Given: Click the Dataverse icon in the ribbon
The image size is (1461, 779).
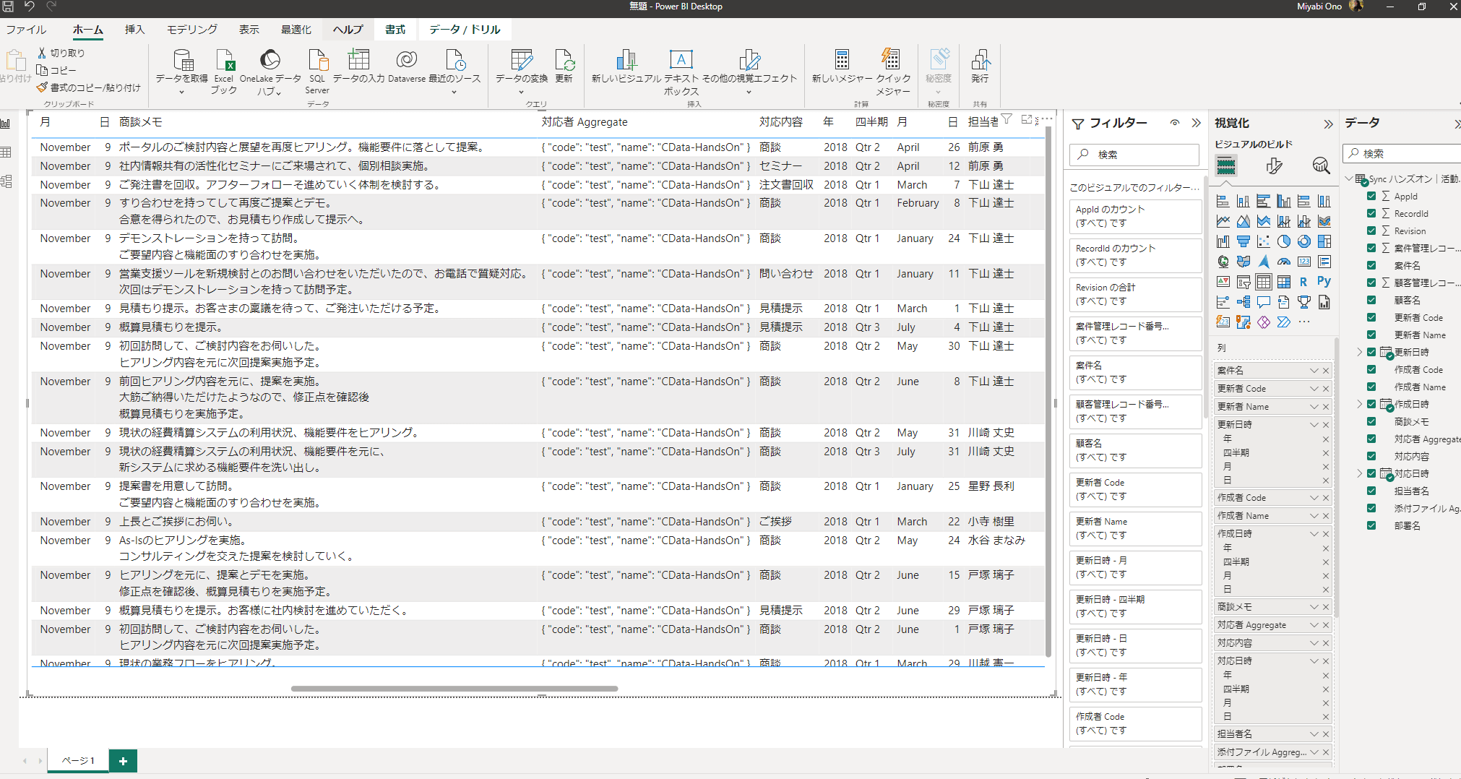Looking at the screenshot, I should (x=406, y=66).
